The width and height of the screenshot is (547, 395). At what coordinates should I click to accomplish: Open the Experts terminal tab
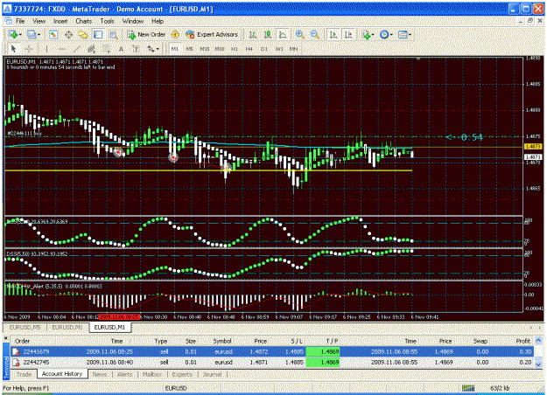tap(182, 374)
